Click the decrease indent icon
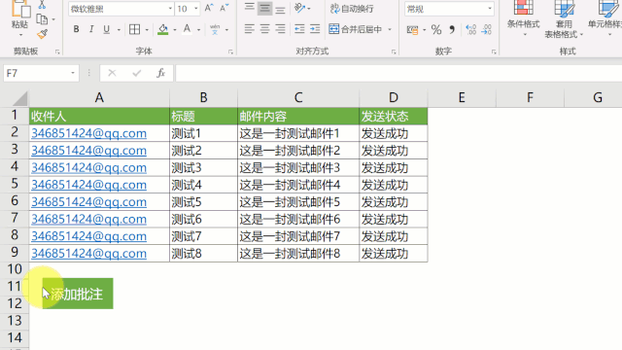This screenshot has width=622, height=350. (299, 29)
